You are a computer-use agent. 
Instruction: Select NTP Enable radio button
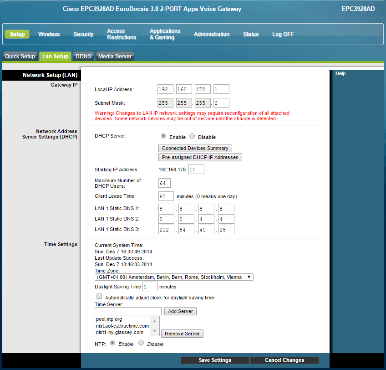(112, 343)
